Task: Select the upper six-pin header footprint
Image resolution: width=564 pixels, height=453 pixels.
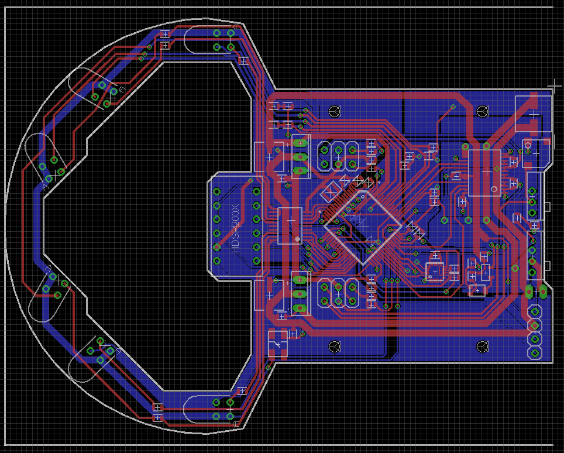Action: 339,156
